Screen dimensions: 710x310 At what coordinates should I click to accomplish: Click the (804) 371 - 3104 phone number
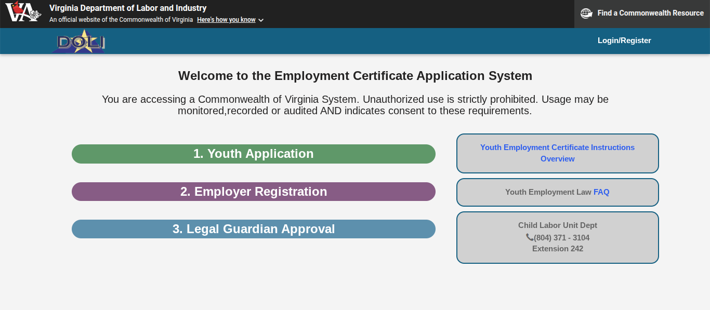[562, 237]
